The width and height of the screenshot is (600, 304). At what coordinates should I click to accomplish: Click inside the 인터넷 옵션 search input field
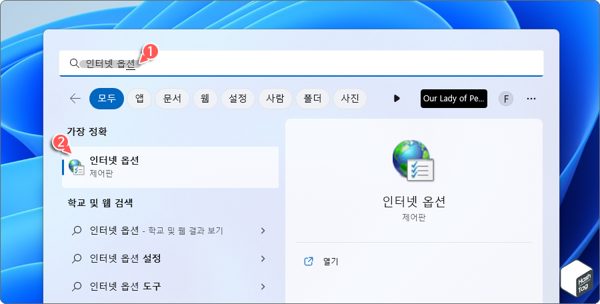coord(301,63)
